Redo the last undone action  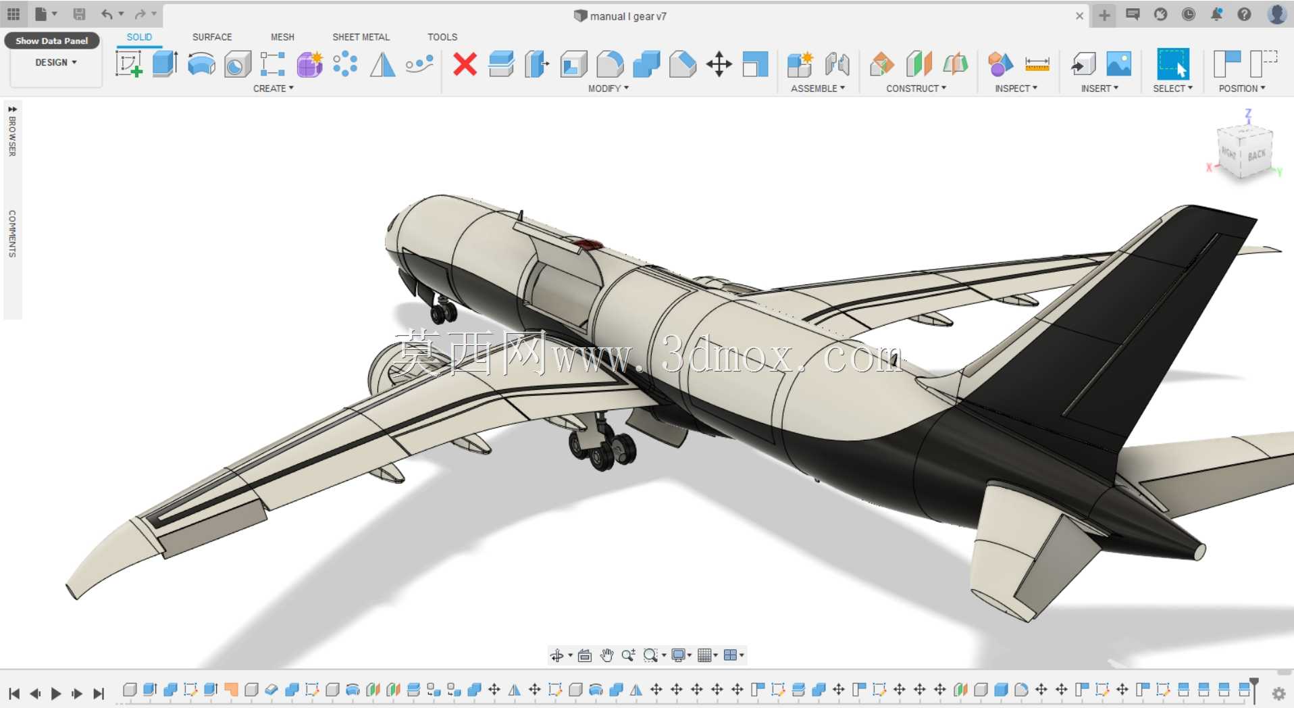[140, 14]
